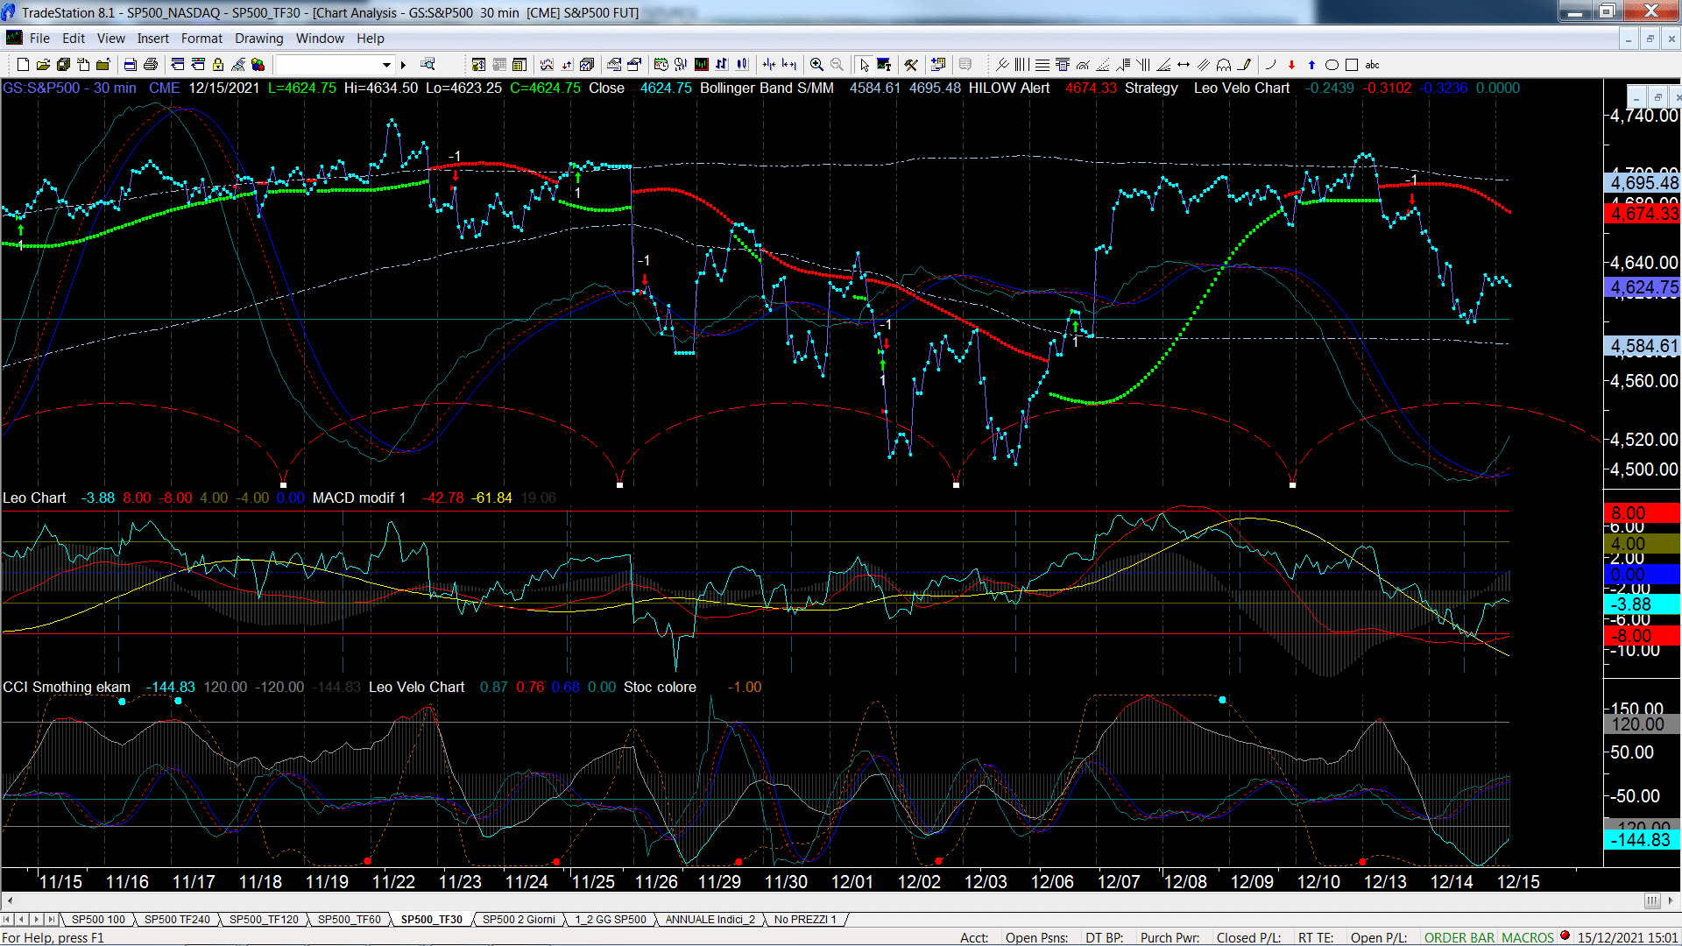Select the ellipse drawing tool

(1332, 65)
